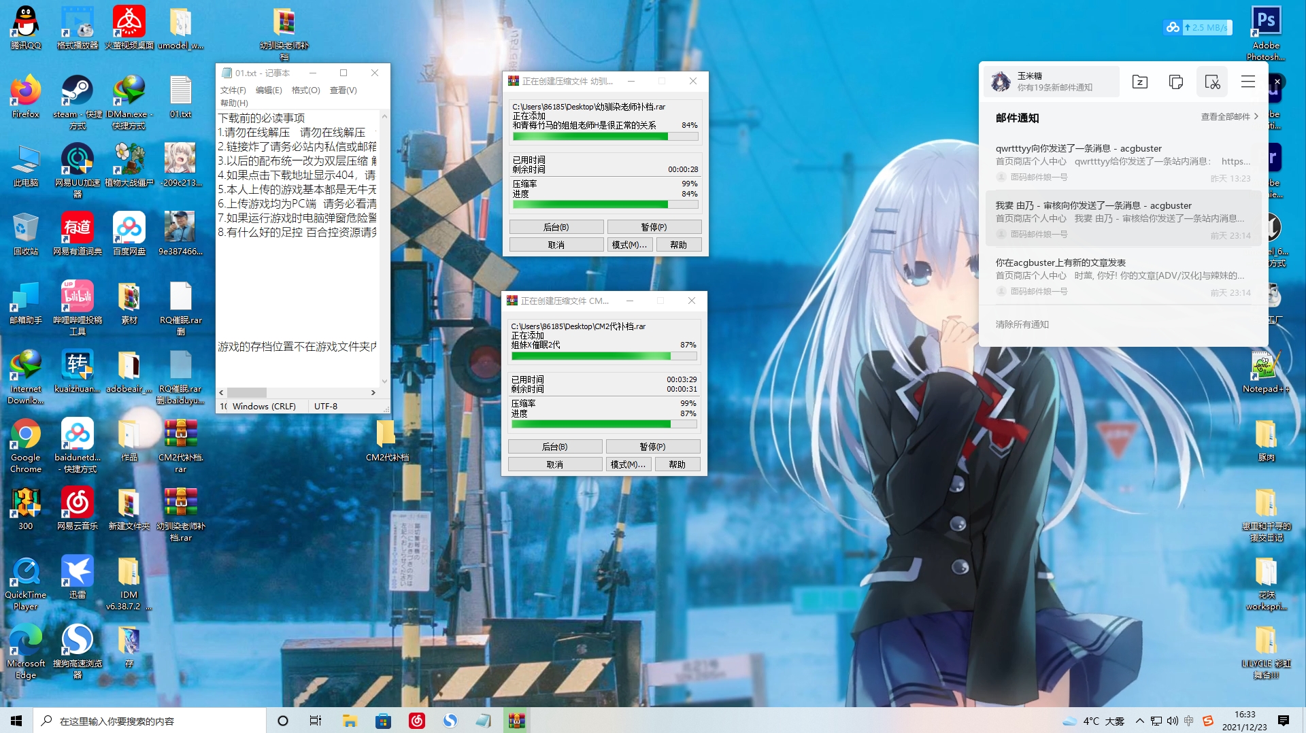Click 中 IME indicator to switch input language
The width and height of the screenshot is (1306, 733).
pos(1189,721)
